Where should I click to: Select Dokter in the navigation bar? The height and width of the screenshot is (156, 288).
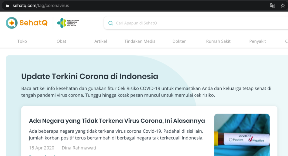(x=179, y=41)
